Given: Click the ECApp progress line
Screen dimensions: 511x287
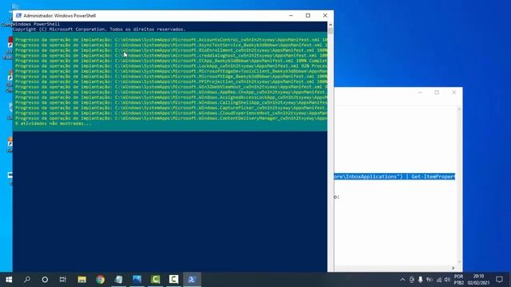Looking at the screenshot, I should click(171, 61).
